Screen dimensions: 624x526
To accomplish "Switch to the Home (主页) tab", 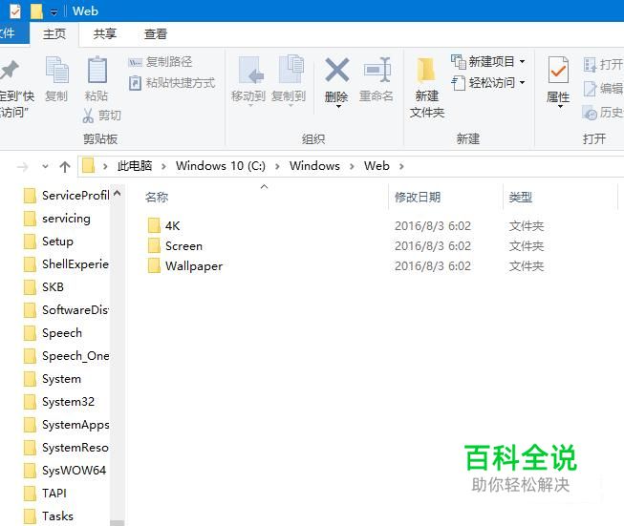I will [x=54, y=34].
